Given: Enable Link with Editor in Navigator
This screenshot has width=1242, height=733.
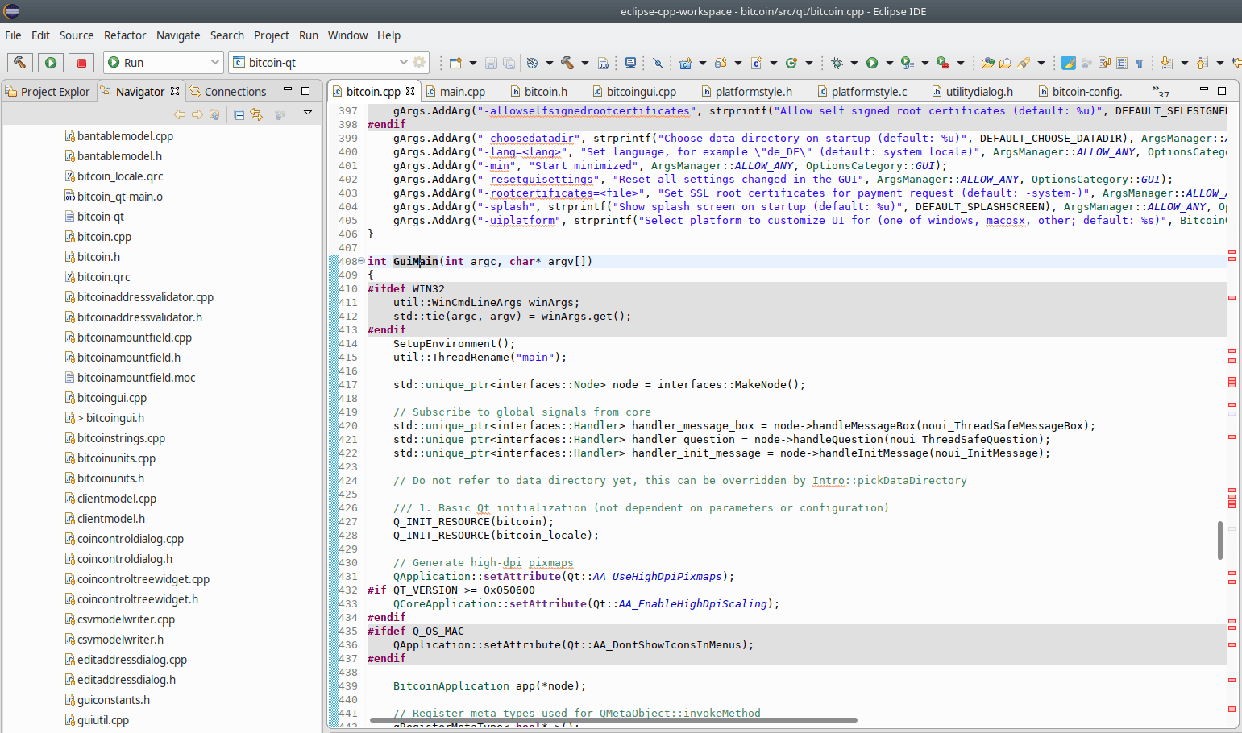Looking at the screenshot, I should tap(256, 114).
